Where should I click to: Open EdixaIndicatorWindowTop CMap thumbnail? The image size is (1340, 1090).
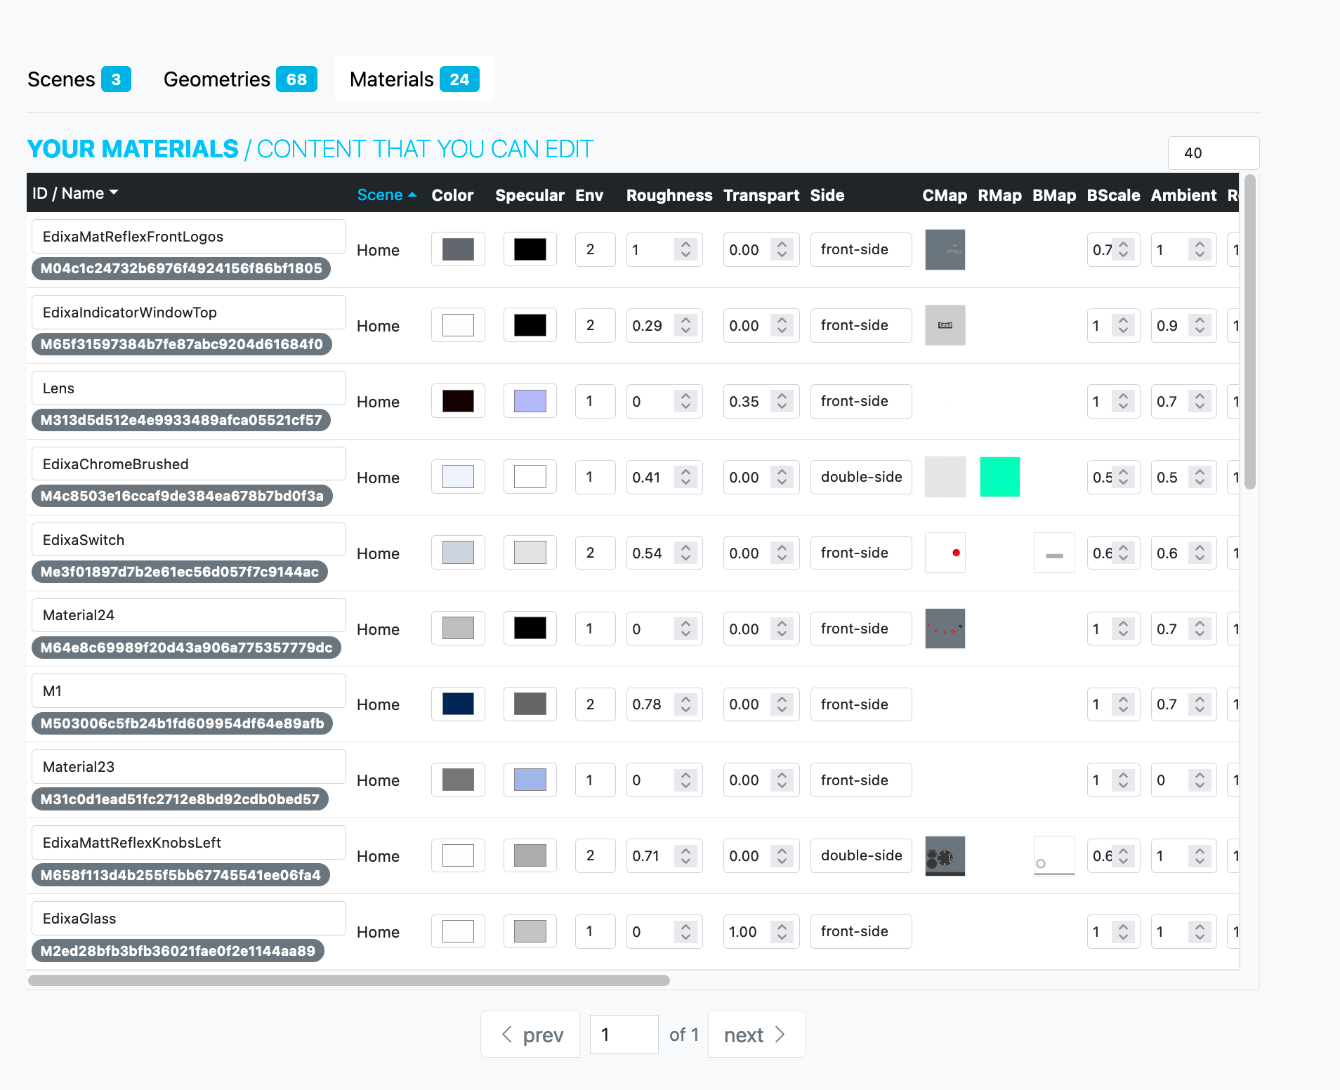[945, 325]
